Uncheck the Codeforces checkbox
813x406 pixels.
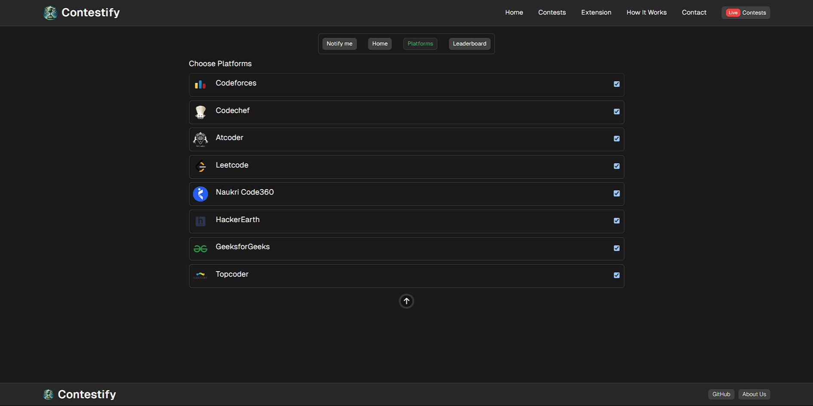(x=617, y=84)
